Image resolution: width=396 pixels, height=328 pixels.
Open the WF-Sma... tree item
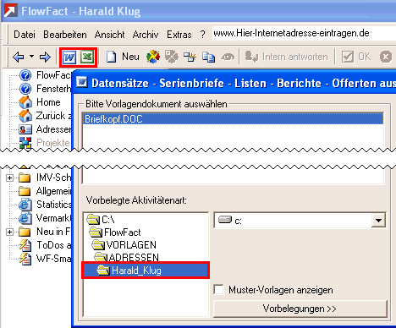click(45, 259)
